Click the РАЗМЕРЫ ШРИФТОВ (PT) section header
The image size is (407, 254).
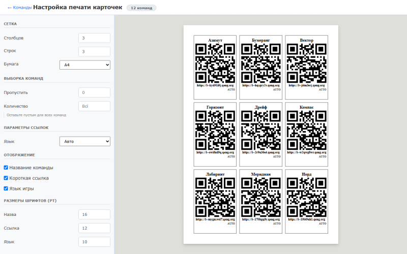point(30,201)
